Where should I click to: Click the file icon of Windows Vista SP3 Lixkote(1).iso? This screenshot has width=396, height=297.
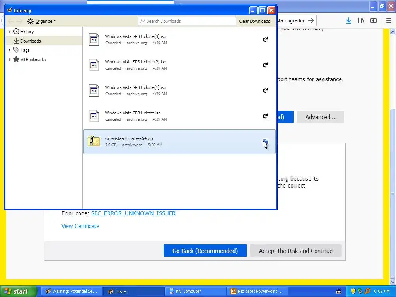coord(94,90)
